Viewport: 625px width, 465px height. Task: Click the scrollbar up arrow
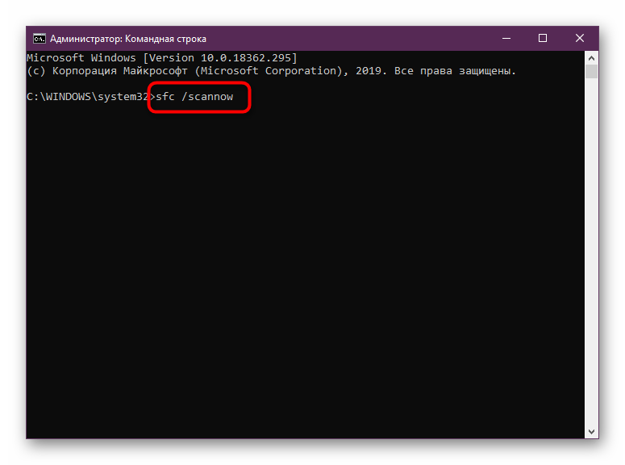pyautogui.click(x=592, y=57)
